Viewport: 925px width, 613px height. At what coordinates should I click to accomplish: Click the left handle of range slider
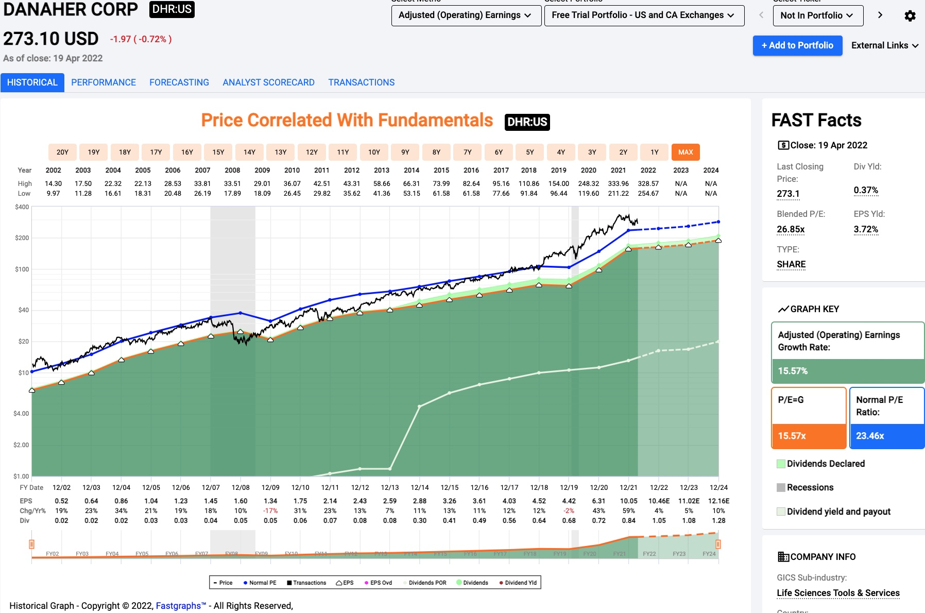point(31,544)
